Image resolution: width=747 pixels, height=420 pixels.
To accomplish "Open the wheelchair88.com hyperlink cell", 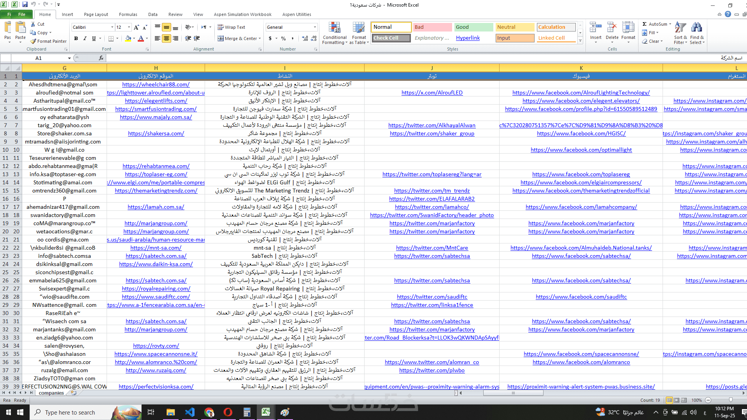I will [x=156, y=84].
